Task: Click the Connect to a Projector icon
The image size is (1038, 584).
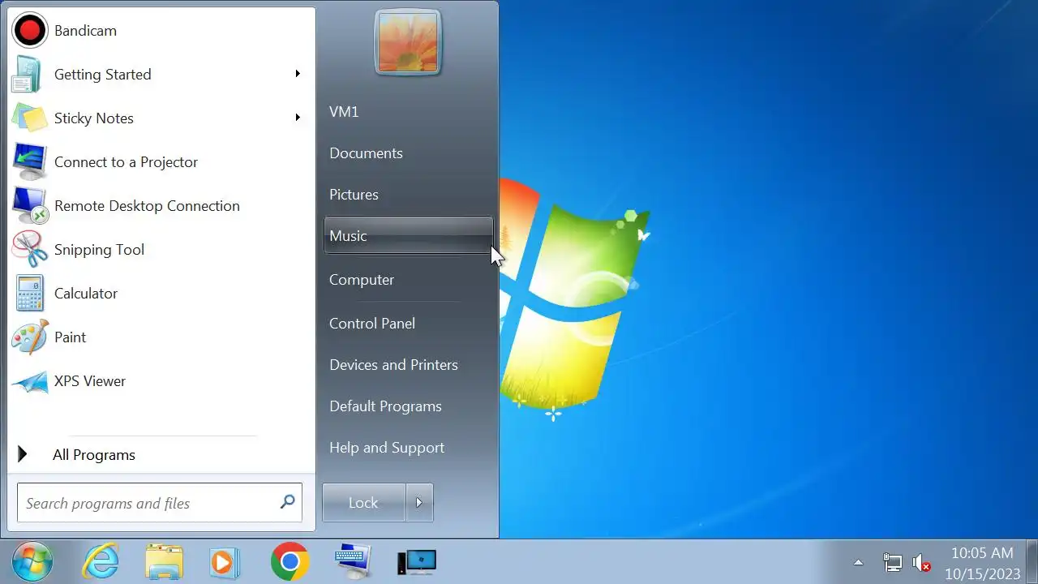Action: click(x=30, y=162)
